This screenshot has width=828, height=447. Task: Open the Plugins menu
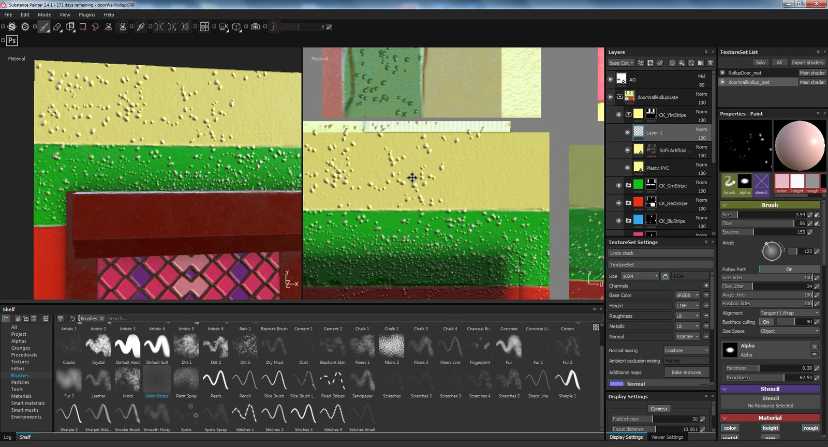tap(87, 14)
